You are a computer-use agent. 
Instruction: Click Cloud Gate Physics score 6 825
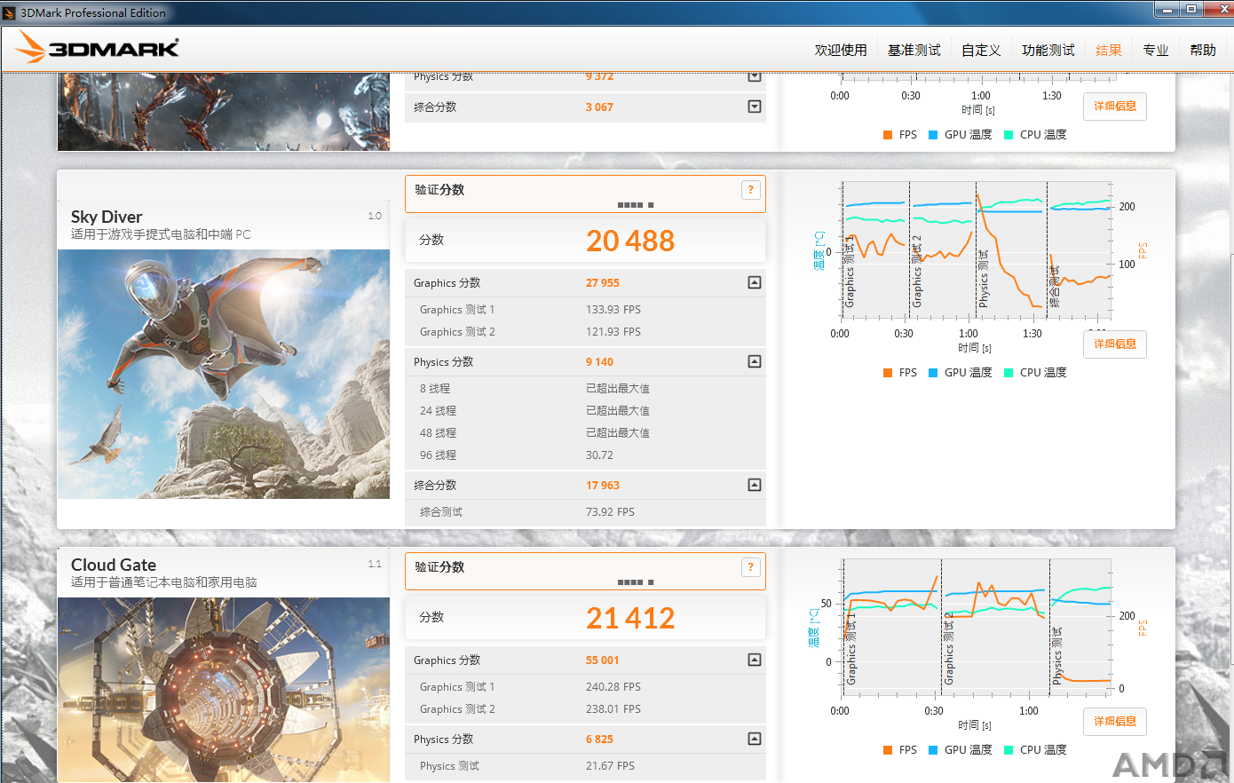pyautogui.click(x=599, y=739)
